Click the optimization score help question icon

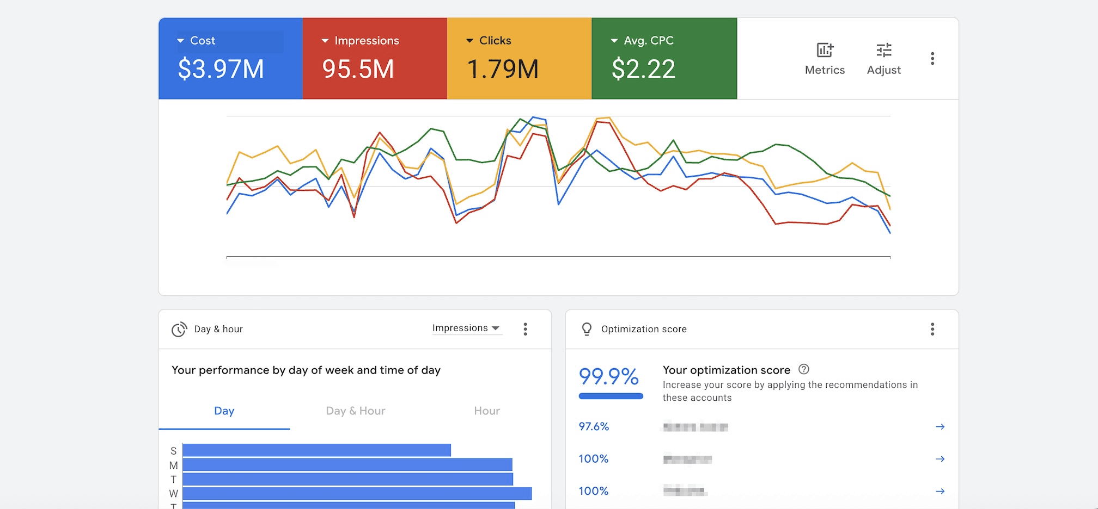(x=804, y=369)
